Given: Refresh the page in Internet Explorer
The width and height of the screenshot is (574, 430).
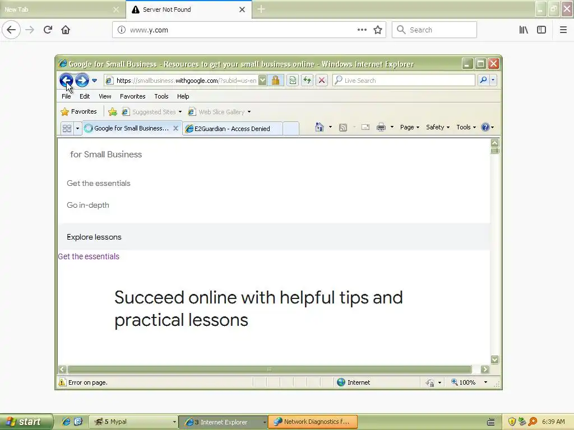Looking at the screenshot, I should coord(307,80).
